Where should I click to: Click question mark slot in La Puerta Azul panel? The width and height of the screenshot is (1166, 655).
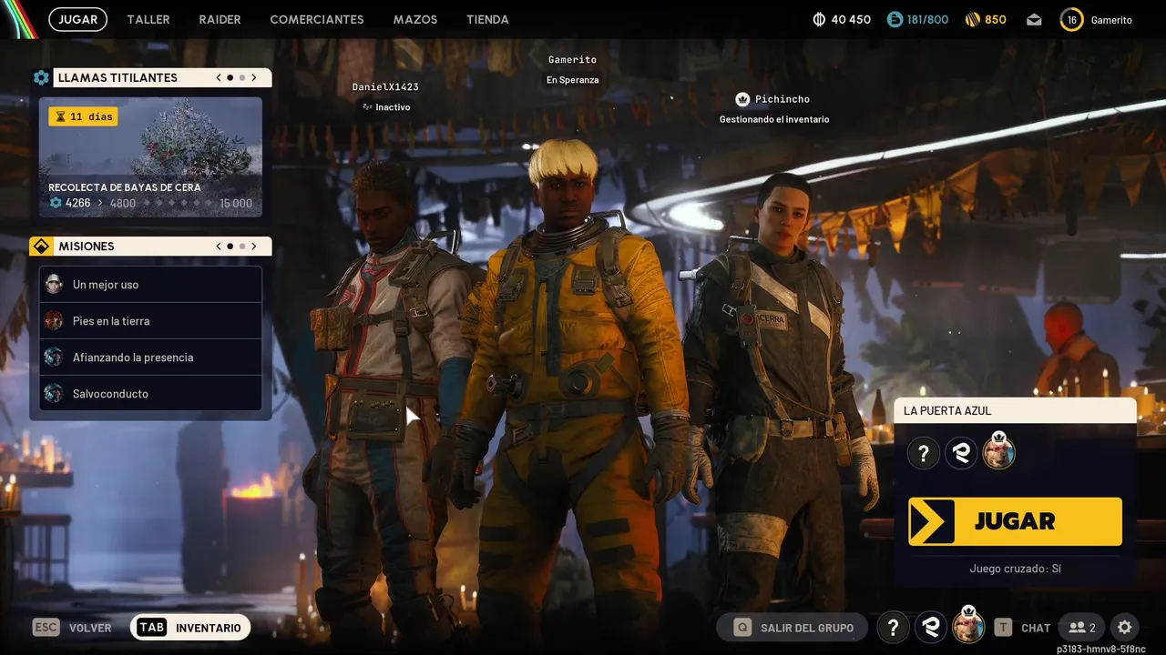pyautogui.click(x=923, y=452)
